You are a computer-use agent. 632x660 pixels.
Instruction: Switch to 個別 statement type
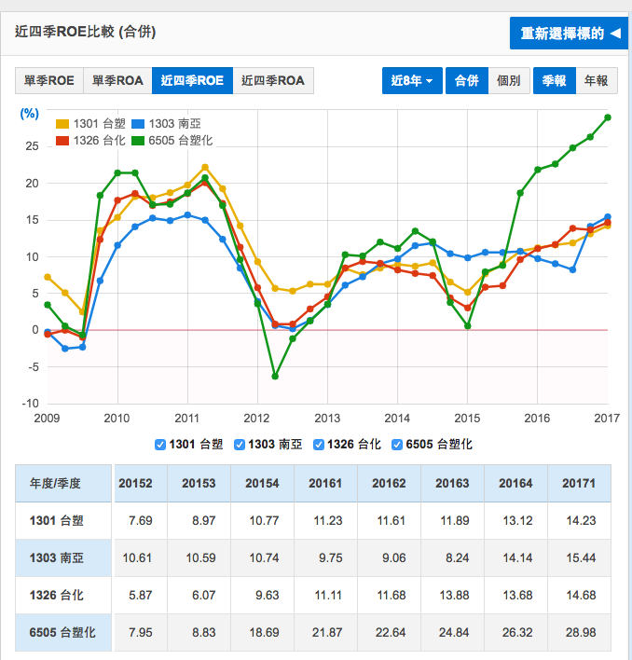pyautogui.click(x=508, y=81)
